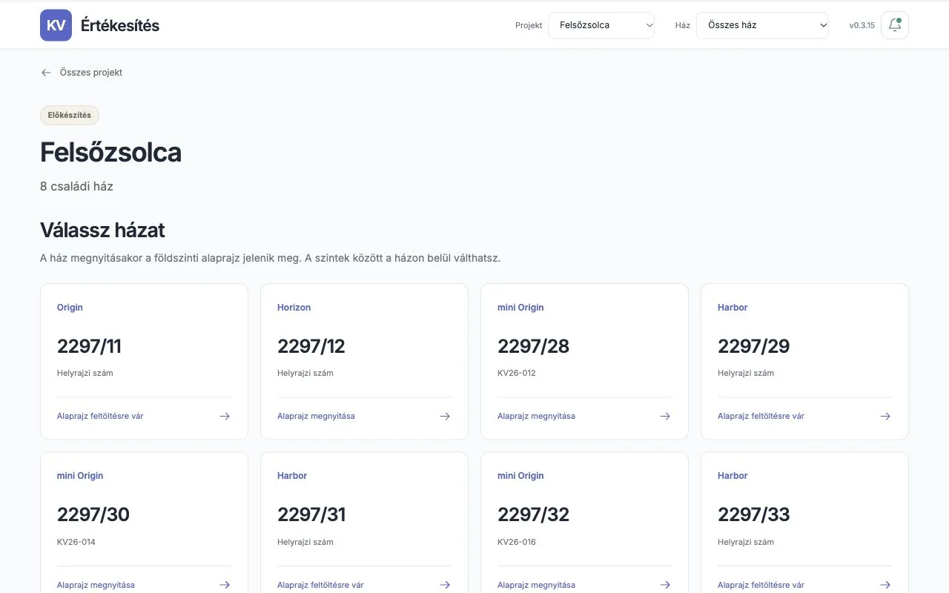Click the arrow icon on card 2297/12

click(445, 416)
